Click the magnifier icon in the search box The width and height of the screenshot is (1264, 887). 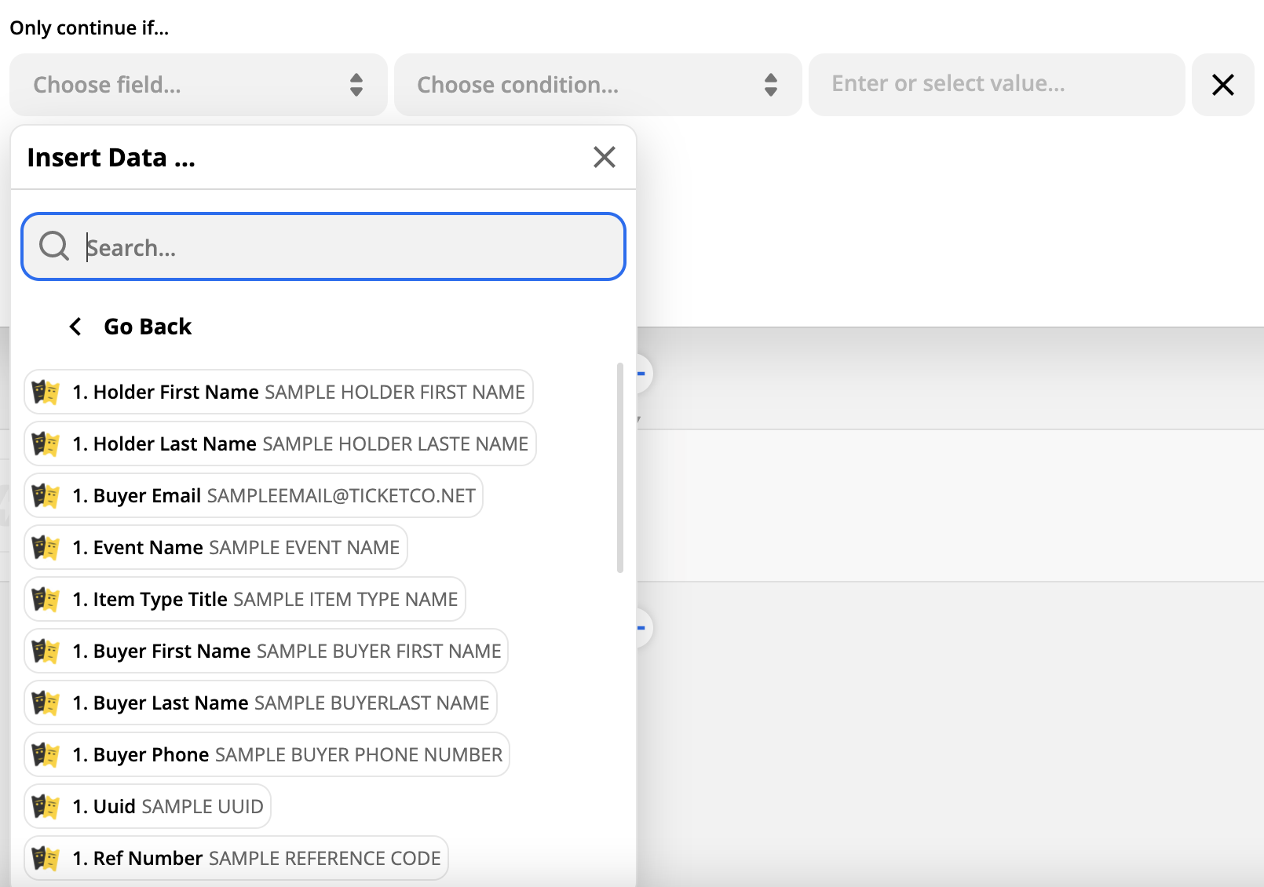pyautogui.click(x=54, y=246)
